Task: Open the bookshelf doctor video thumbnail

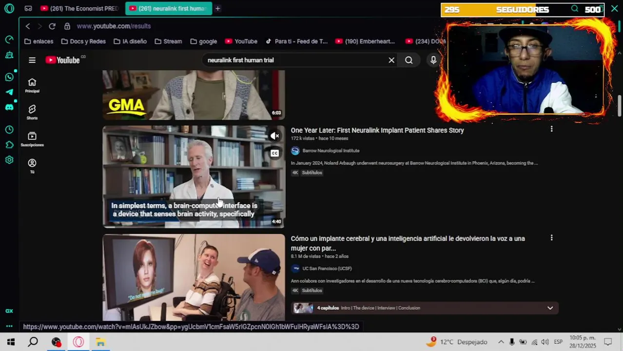Action: (x=194, y=176)
